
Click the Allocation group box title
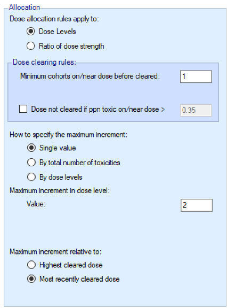tap(25, 7)
